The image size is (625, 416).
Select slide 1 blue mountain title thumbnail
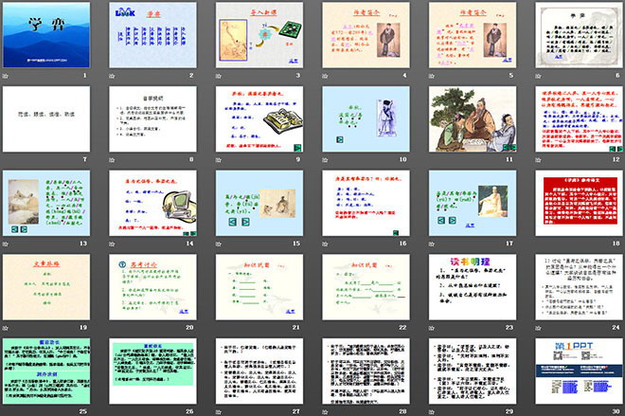click(x=46, y=35)
